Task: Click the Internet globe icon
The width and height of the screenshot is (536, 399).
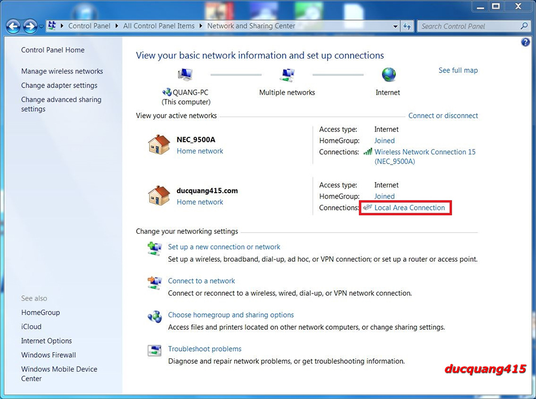Action: (x=388, y=74)
